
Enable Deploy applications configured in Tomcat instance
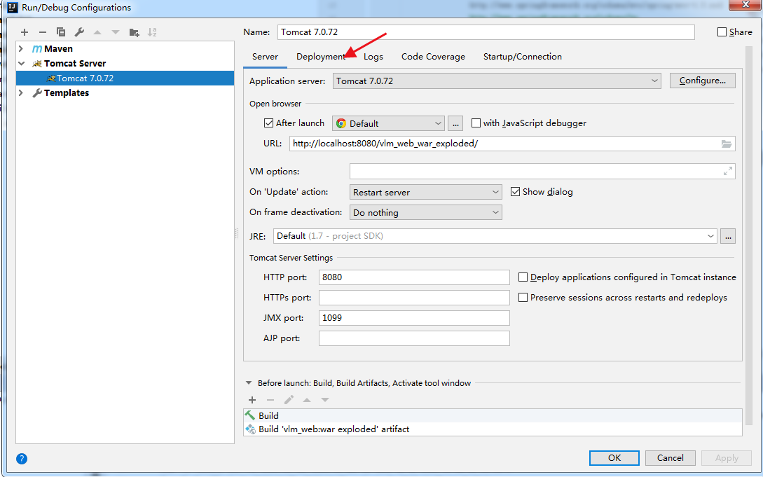click(x=523, y=277)
